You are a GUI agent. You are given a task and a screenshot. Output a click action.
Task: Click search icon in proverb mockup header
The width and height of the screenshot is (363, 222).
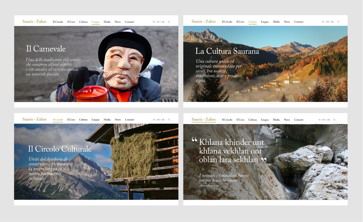(x=334, y=120)
